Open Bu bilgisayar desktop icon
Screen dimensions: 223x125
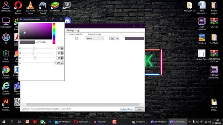[x=6, y=23]
